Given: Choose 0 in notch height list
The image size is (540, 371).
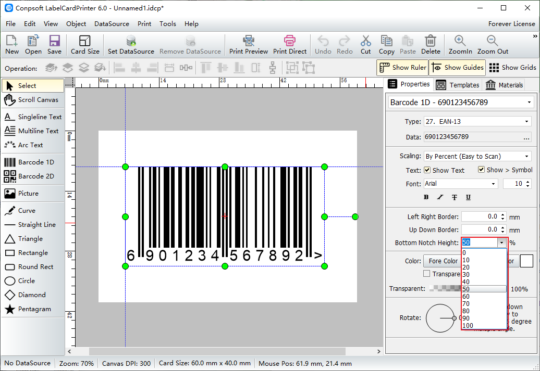Looking at the screenshot, I should pos(484,253).
